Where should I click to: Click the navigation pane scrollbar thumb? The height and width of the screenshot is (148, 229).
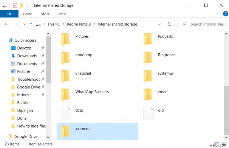48,60
